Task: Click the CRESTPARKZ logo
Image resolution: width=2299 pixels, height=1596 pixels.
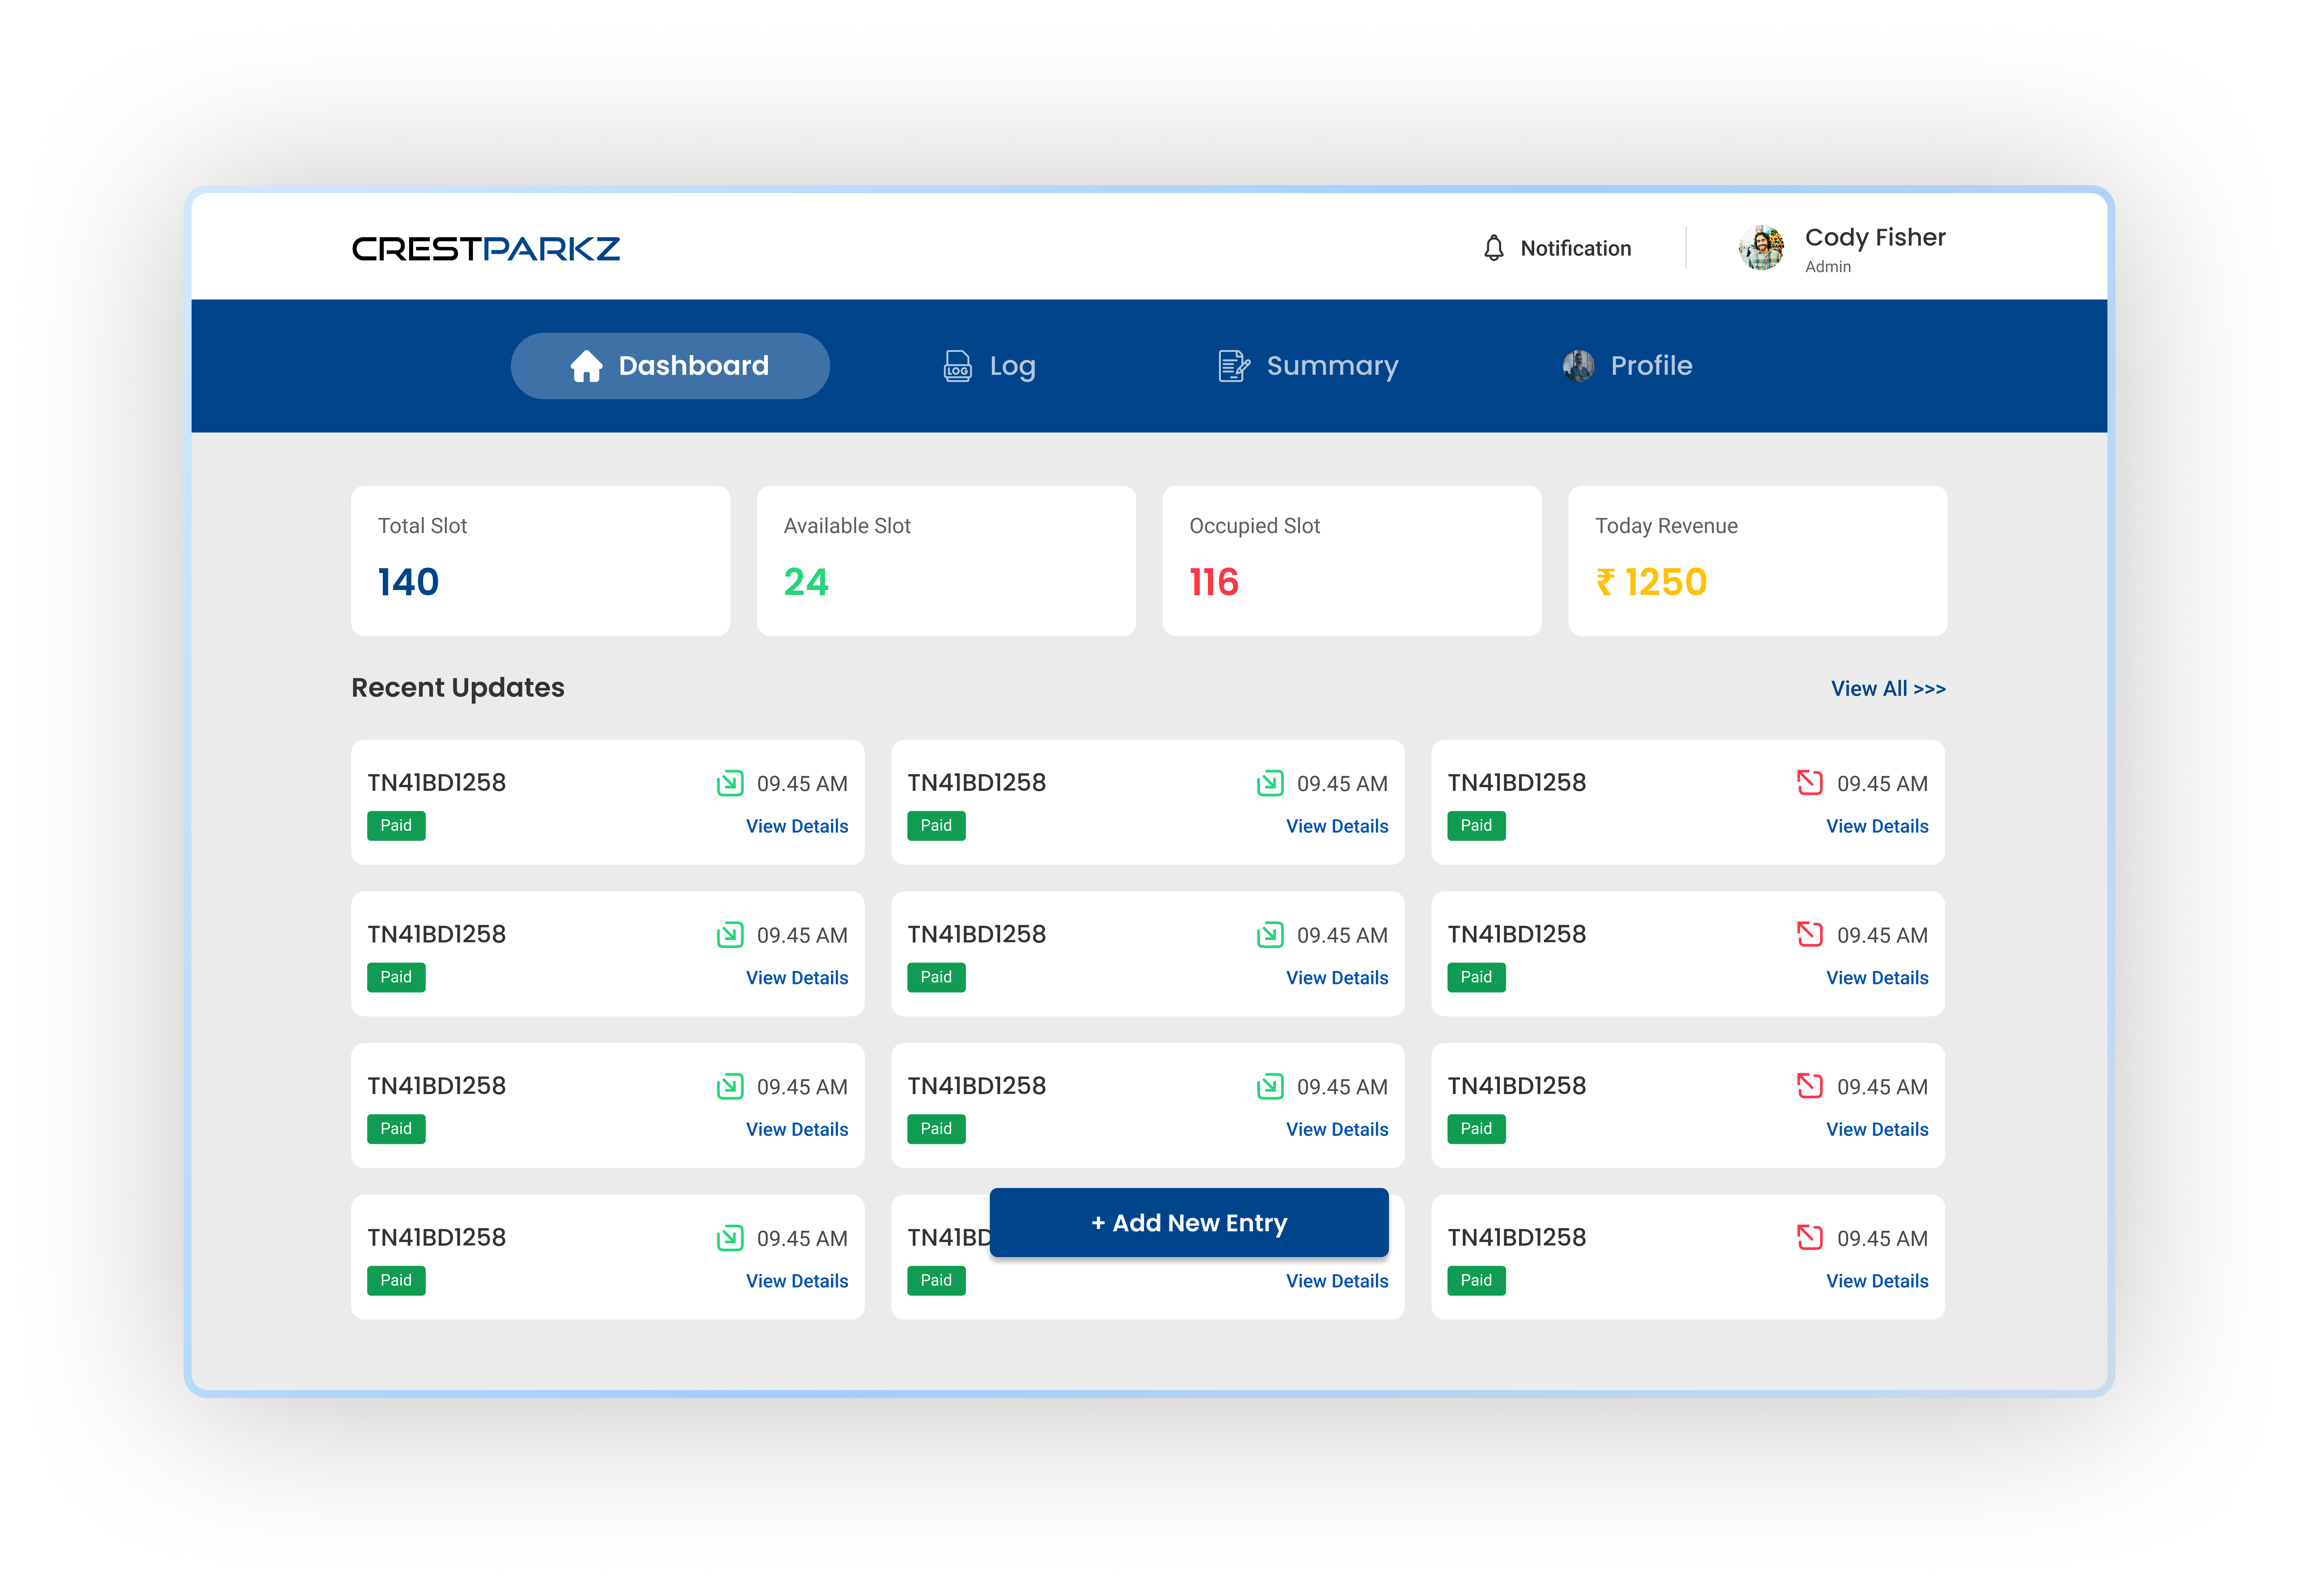Action: [x=485, y=248]
